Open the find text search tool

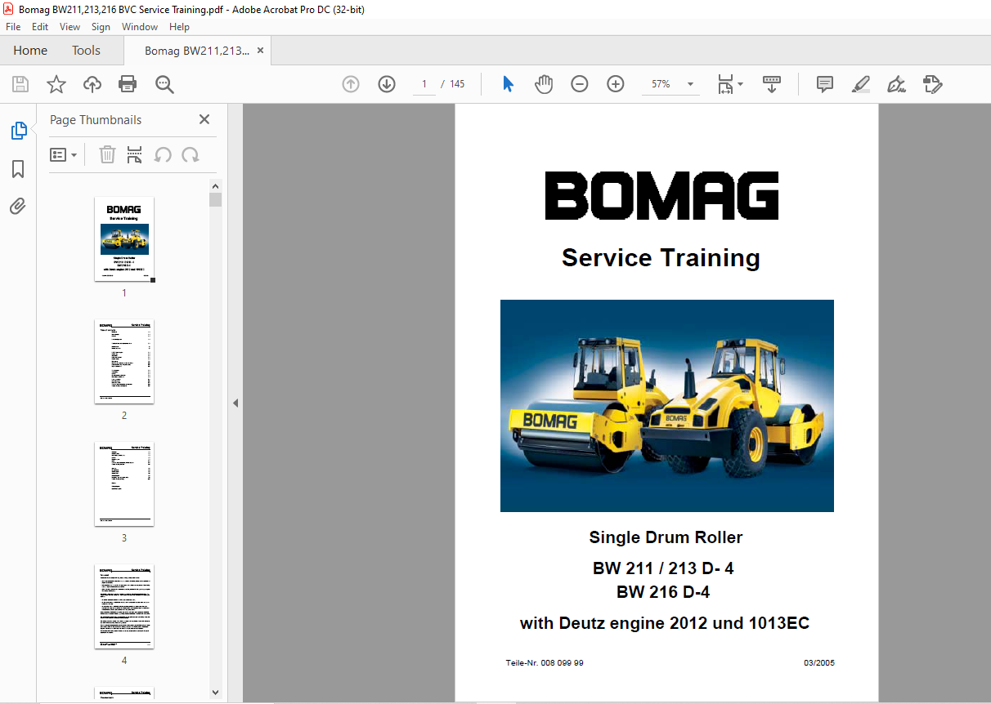pyautogui.click(x=164, y=84)
